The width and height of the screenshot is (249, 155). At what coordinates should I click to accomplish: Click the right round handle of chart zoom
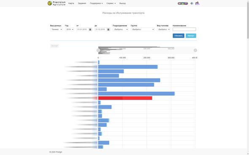coord(195,50)
